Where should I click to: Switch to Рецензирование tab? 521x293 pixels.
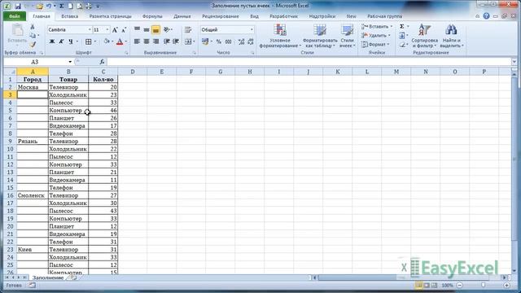click(x=221, y=16)
